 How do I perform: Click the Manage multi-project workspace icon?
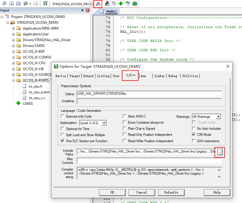(114, 3)
